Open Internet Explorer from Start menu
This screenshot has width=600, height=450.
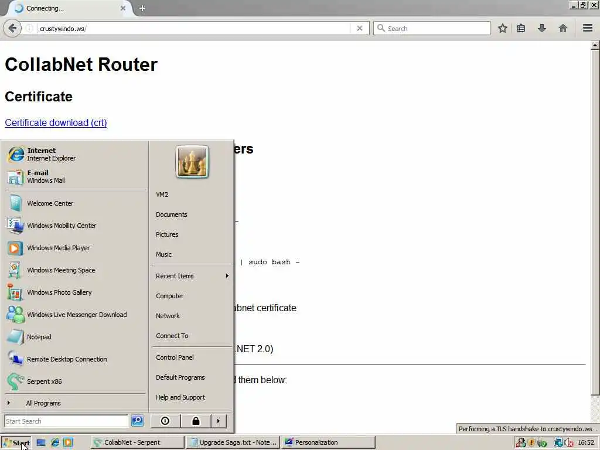(76, 154)
